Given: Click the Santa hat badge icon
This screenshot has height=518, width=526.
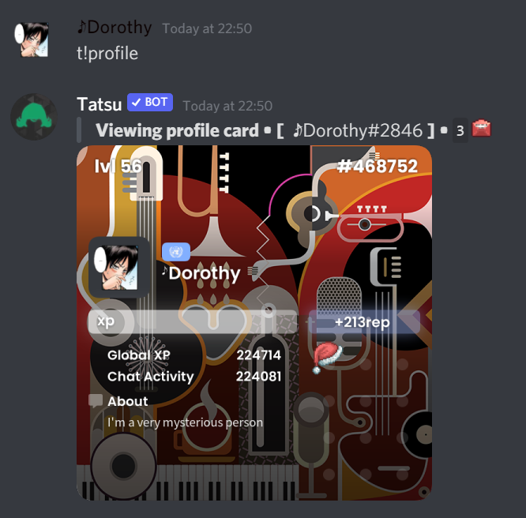Looking at the screenshot, I should pos(327,357).
